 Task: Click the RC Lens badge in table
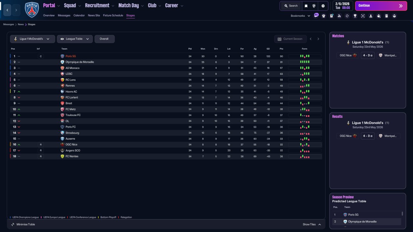click(63, 80)
